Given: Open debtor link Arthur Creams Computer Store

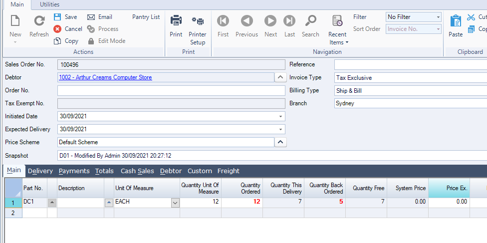Looking at the screenshot, I should pos(105,77).
